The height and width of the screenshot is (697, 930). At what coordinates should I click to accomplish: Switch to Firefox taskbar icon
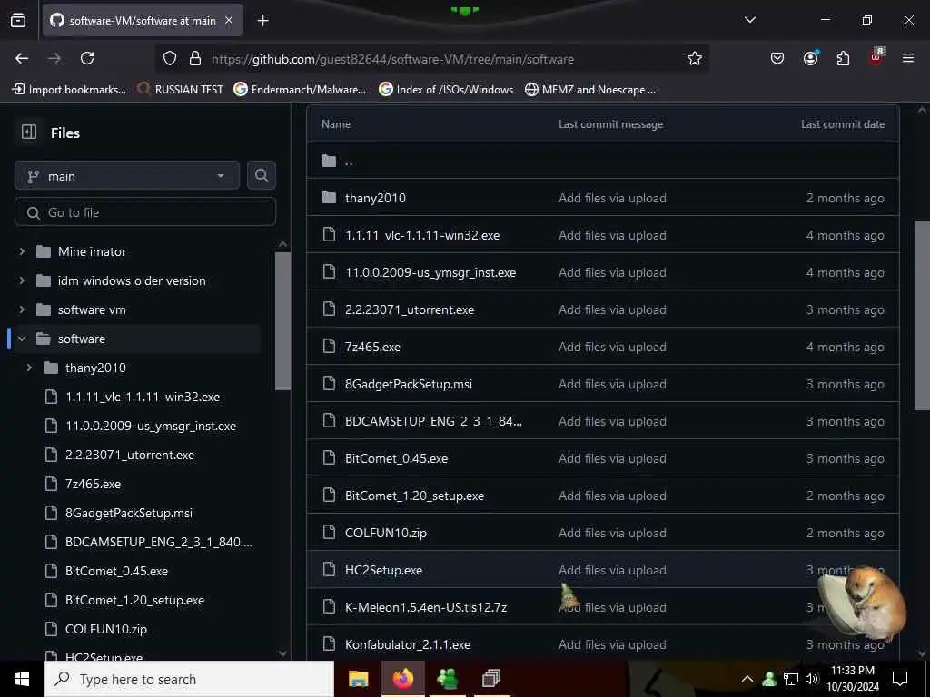[402, 679]
